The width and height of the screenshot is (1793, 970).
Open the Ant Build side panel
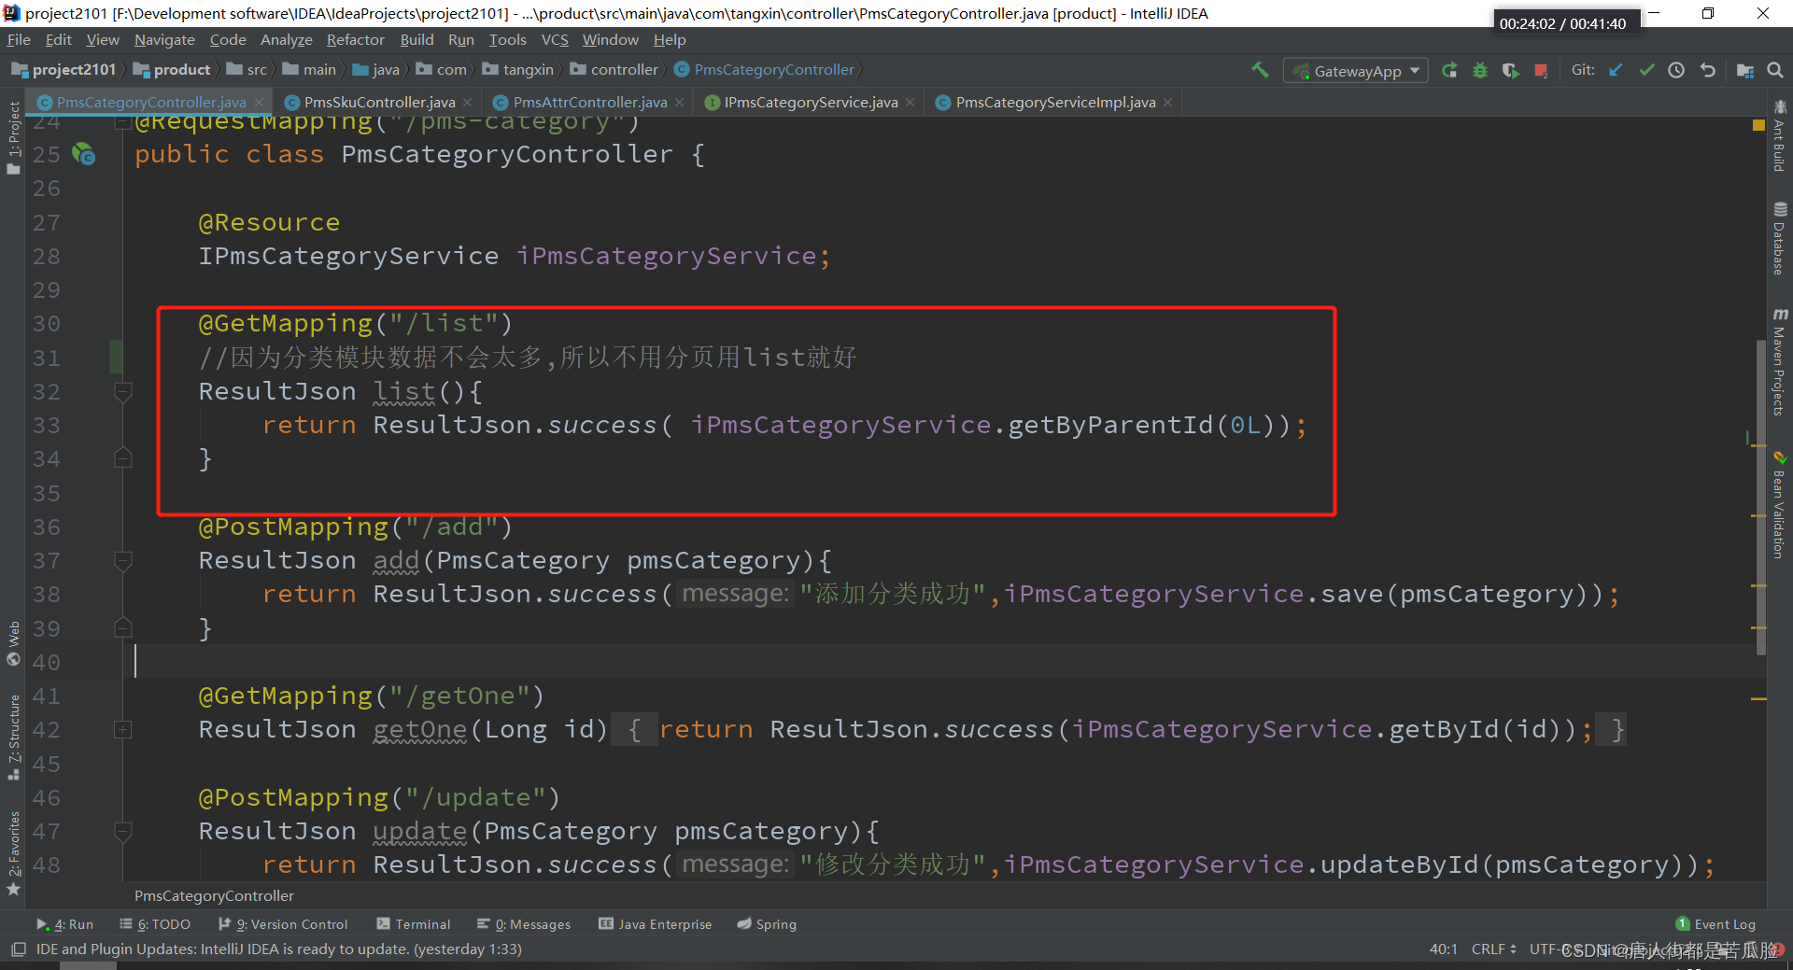[x=1780, y=136]
